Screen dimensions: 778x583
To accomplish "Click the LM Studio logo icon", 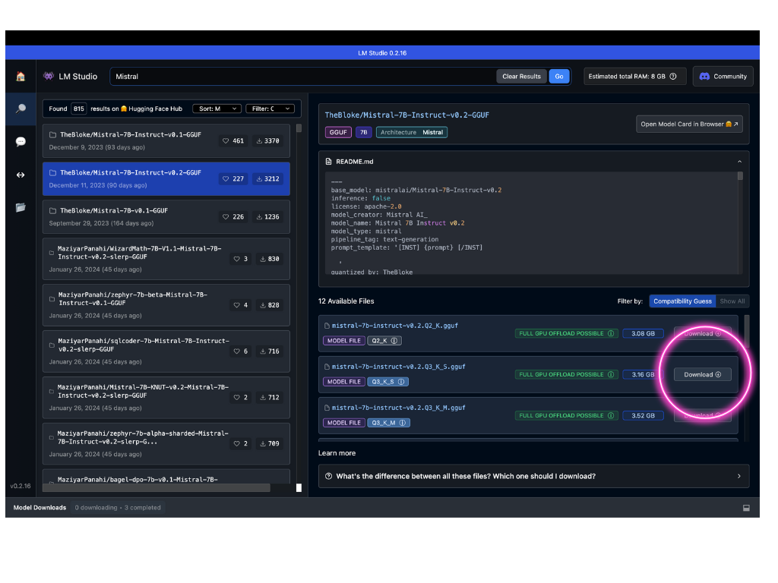I will coord(49,77).
